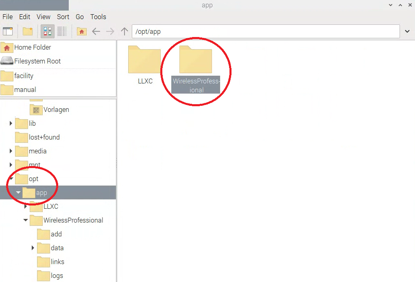415x282 pixels.
Task: Focus the /opt/app path field
Action: click(266, 31)
